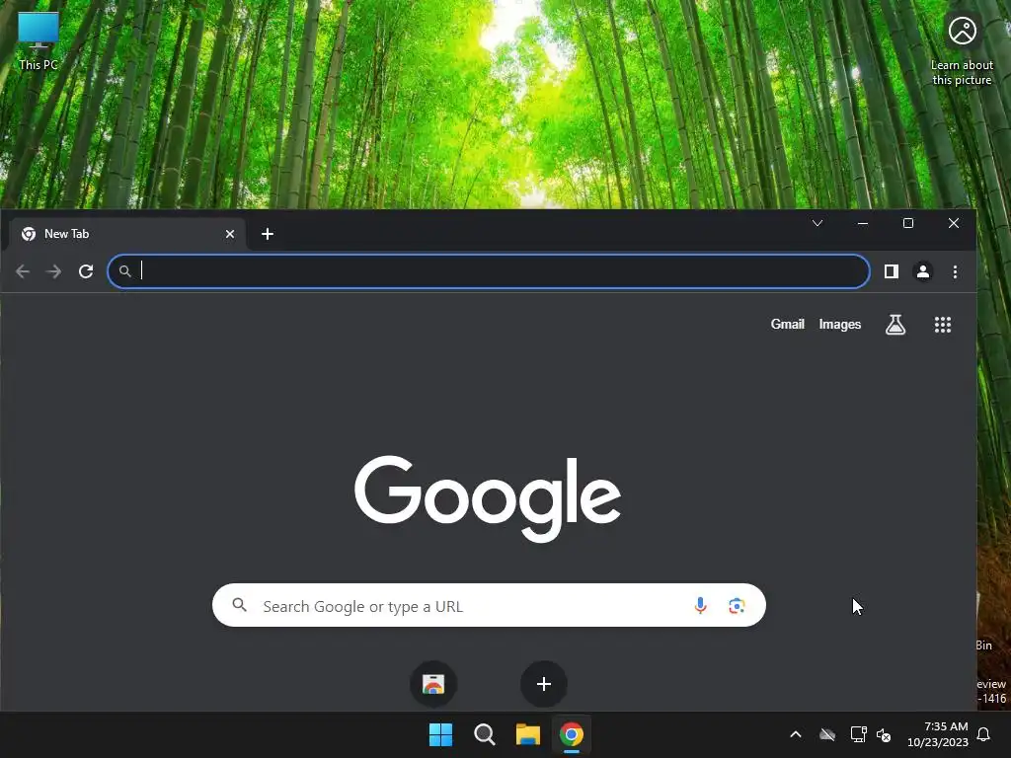Click the Chrome back arrow
Image resolution: width=1011 pixels, height=758 pixels.
pos(23,271)
